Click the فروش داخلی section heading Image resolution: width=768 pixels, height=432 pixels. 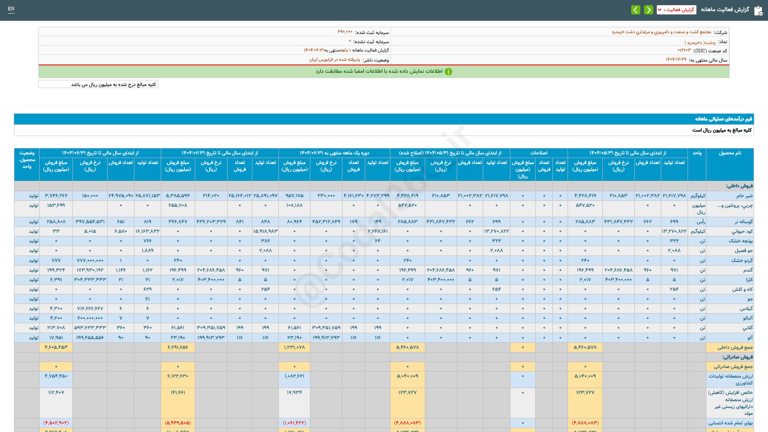[739, 186]
